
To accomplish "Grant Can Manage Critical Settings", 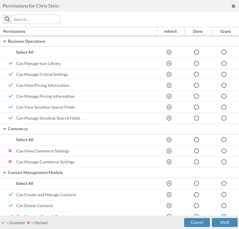I will (224, 74).
